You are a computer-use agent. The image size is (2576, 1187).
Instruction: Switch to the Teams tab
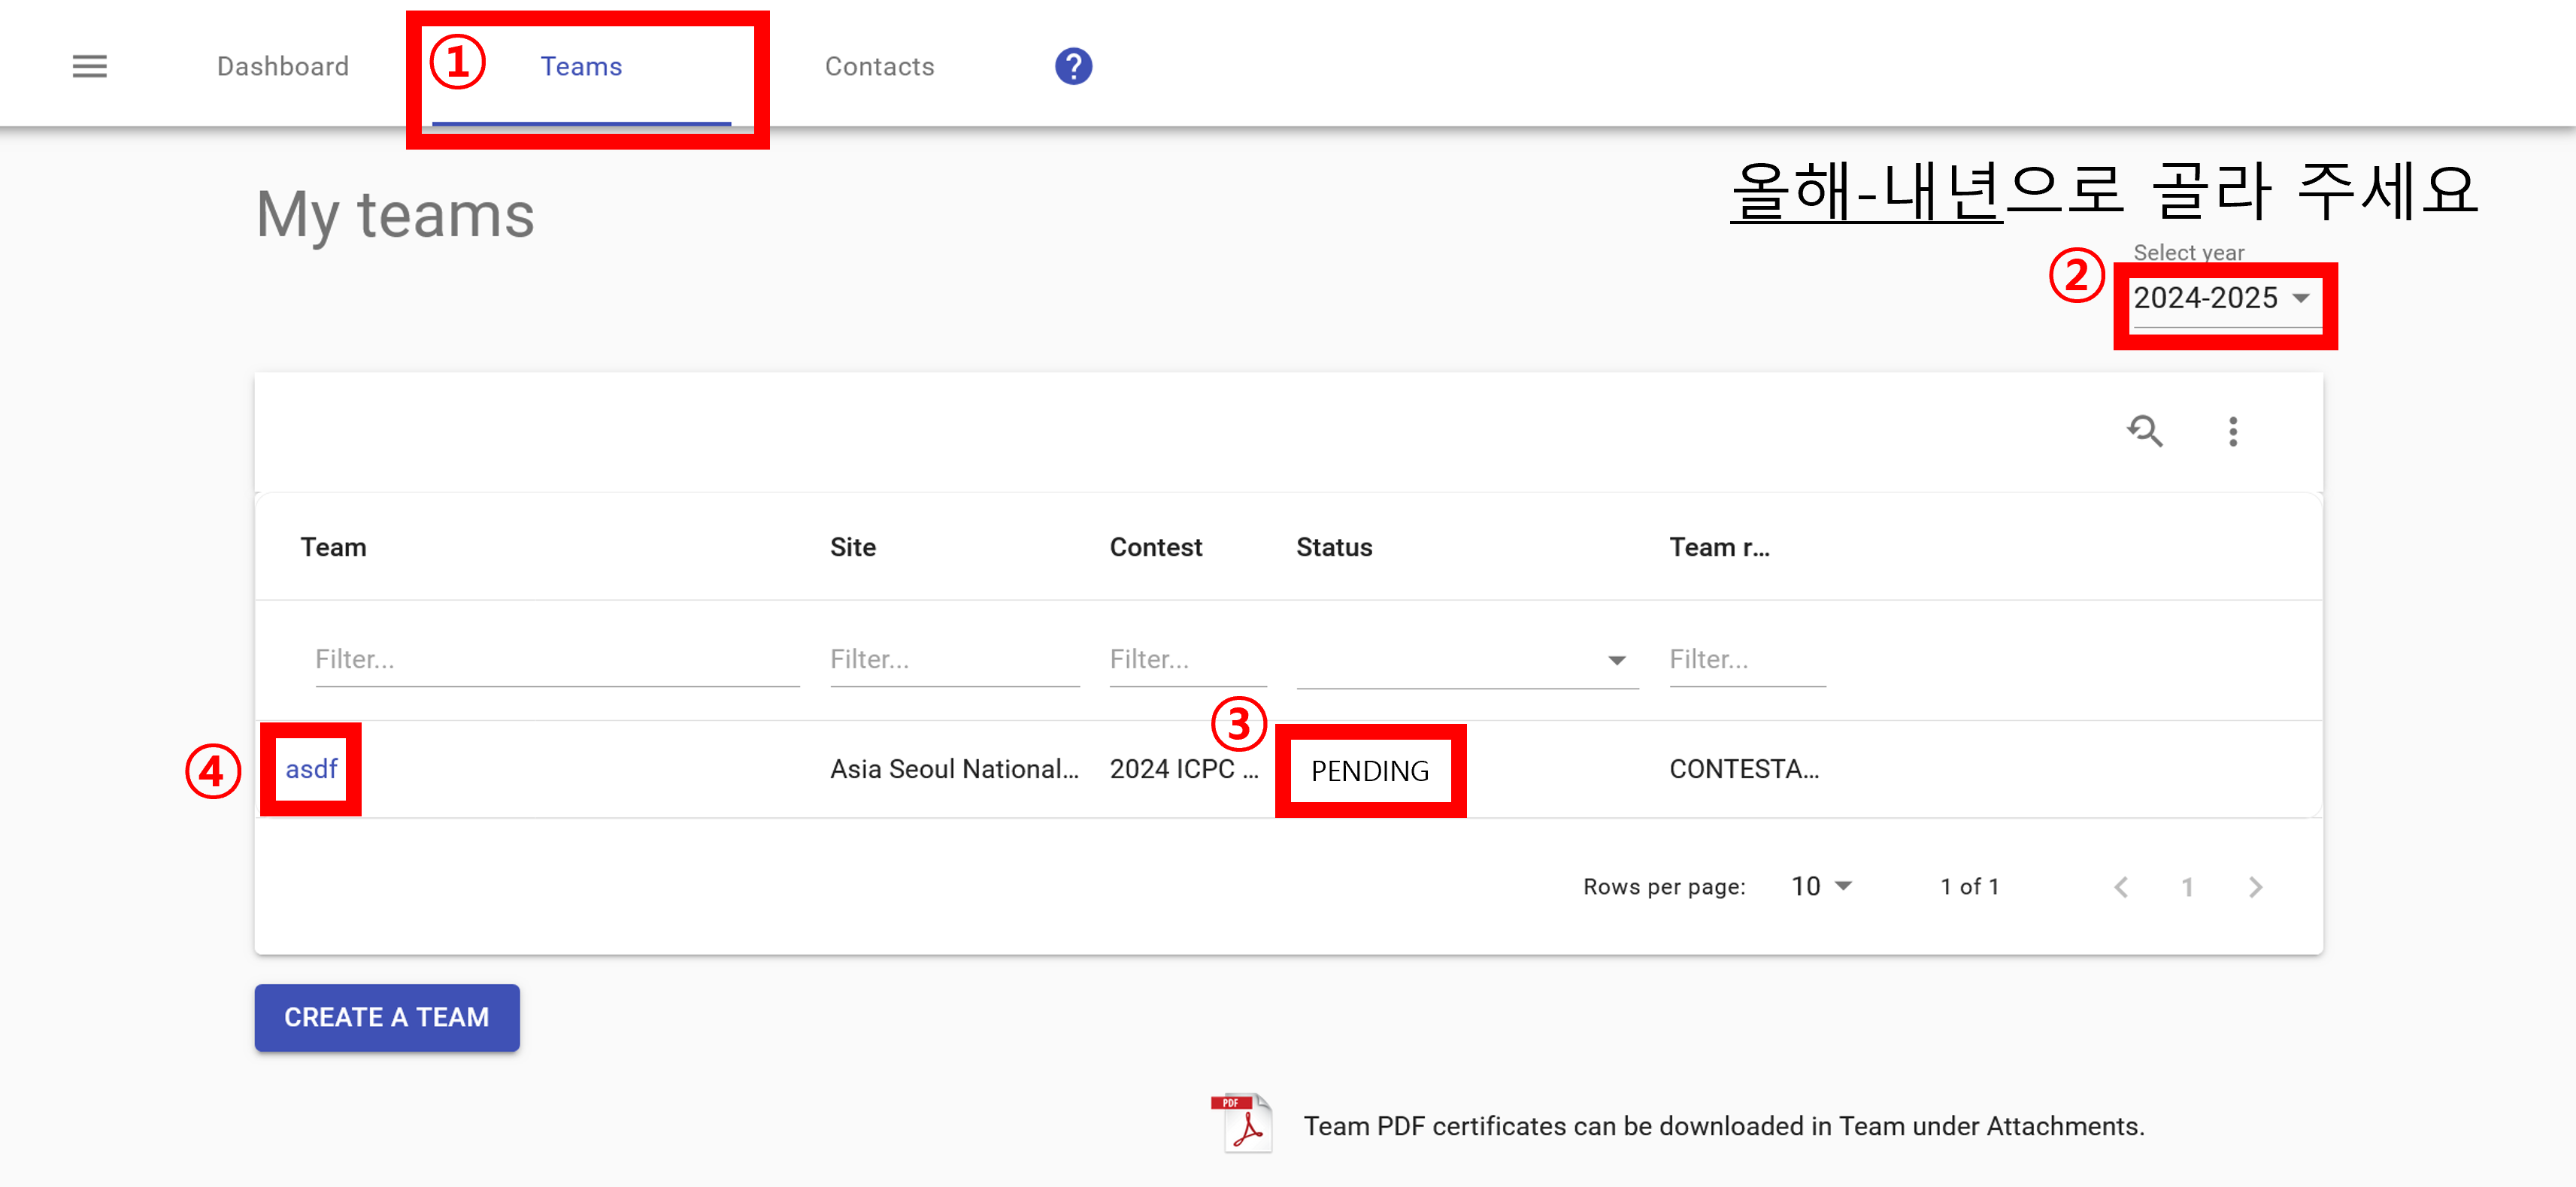[581, 66]
